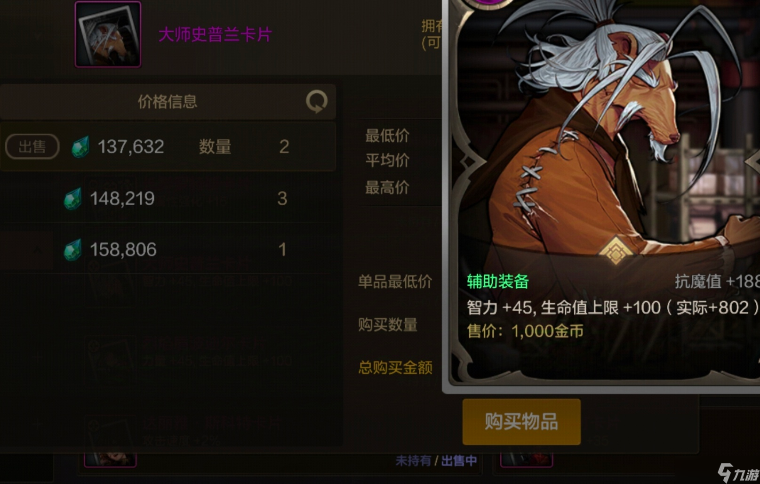Select the 出售 tag on first listing
760x484 pixels.
click(x=32, y=146)
